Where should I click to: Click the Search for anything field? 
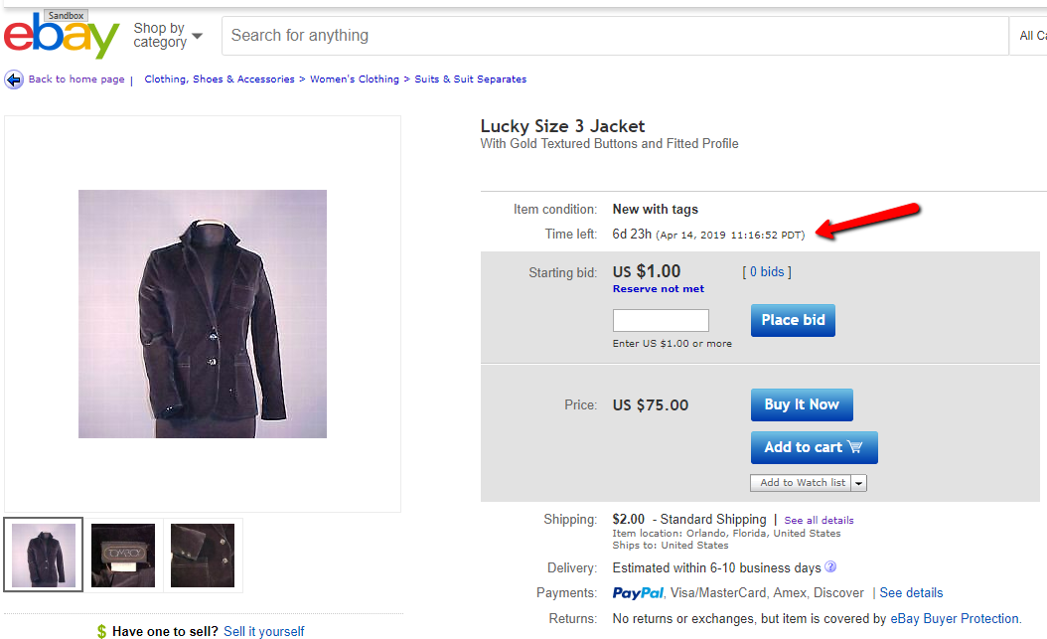(x=615, y=36)
